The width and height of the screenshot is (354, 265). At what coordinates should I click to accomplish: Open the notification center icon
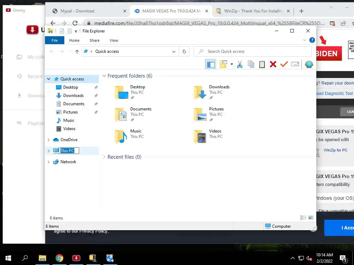[x=343, y=258]
